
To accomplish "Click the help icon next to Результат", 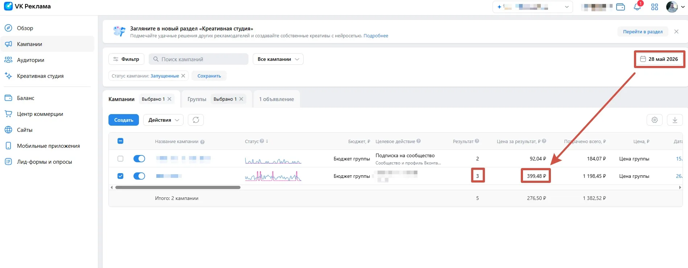I will (x=477, y=141).
